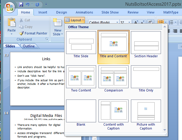This screenshot has height=140, width=182.
Task: Choose the Blank layout
Action: [x=81, y=113]
